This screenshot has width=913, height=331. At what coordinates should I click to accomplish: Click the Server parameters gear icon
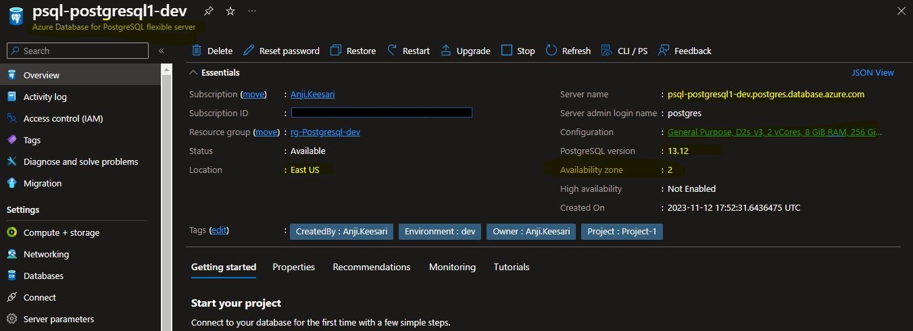(x=12, y=319)
